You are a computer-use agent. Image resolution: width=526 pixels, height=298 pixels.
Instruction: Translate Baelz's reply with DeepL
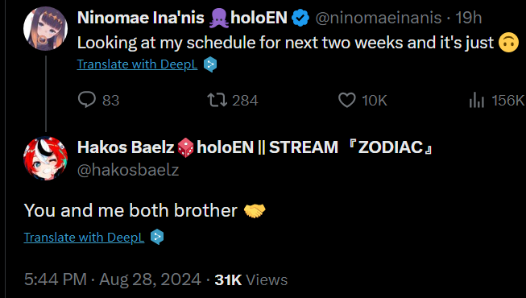[x=85, y=238]
